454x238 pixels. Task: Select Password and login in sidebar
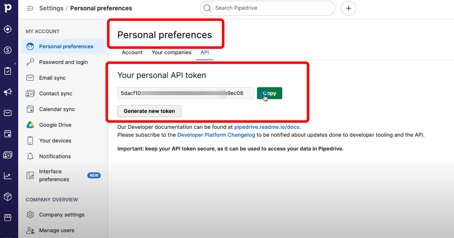[x=63, y=62]
